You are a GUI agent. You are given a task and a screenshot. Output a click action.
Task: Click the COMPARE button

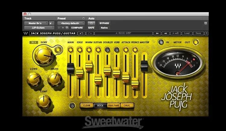77,28
